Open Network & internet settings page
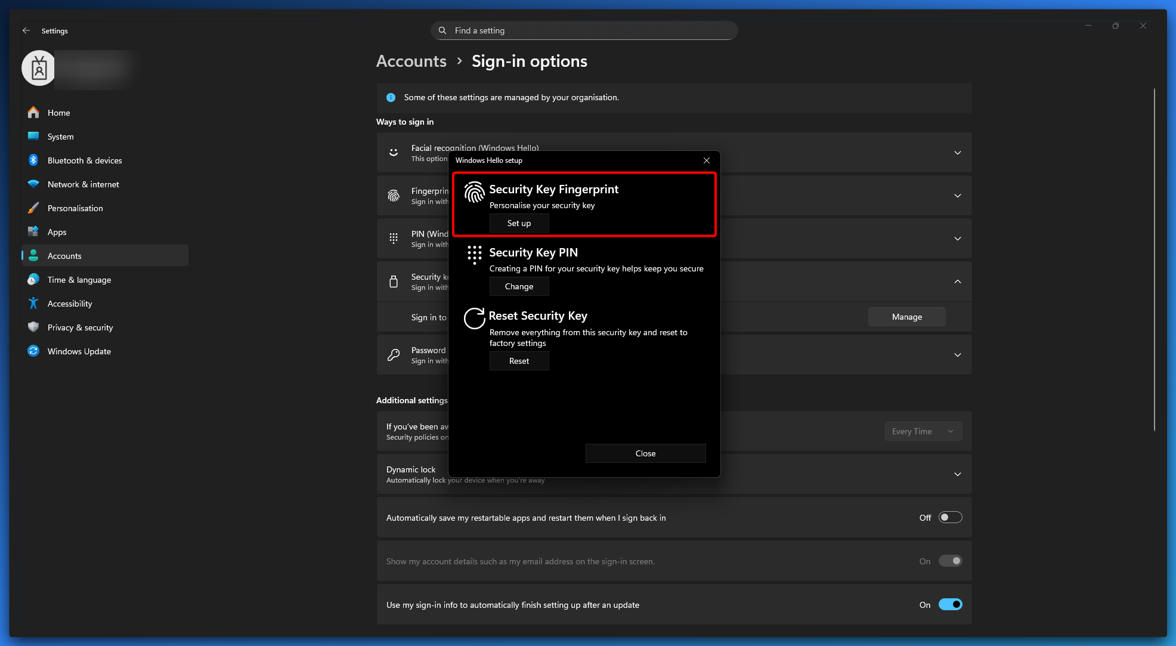Screen dimensions: 1176x646 (83, 184)
